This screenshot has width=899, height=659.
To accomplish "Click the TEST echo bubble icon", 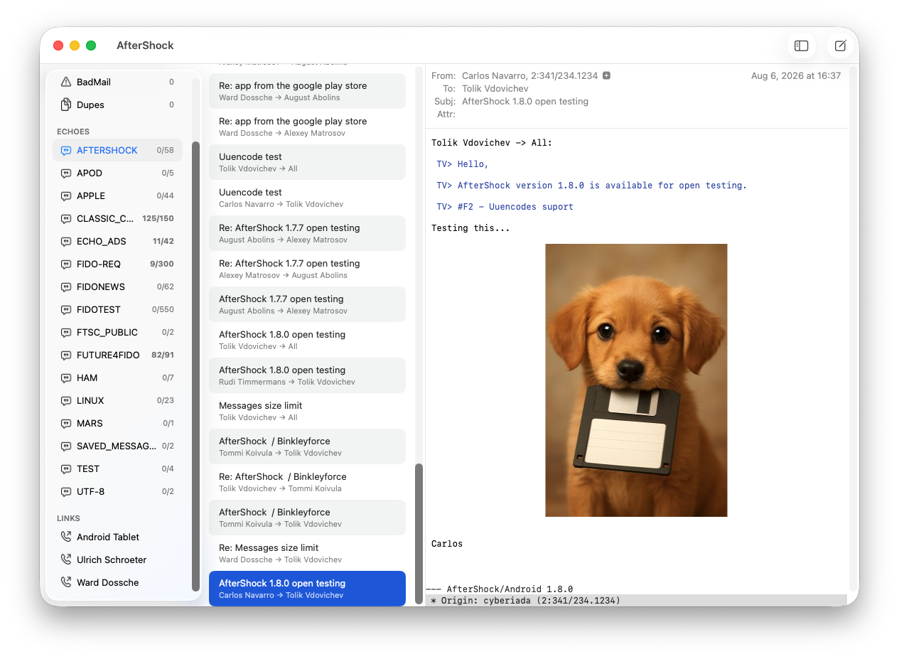I will [66, 468].
